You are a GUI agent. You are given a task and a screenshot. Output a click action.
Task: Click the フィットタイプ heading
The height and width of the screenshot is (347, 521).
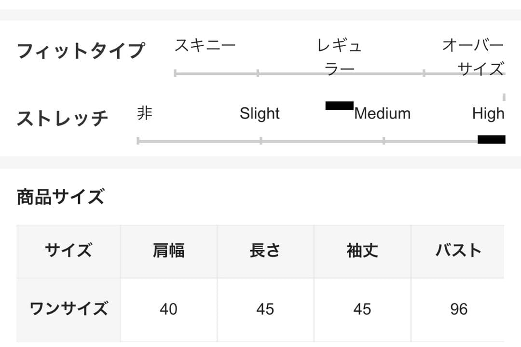click(81, 51)
